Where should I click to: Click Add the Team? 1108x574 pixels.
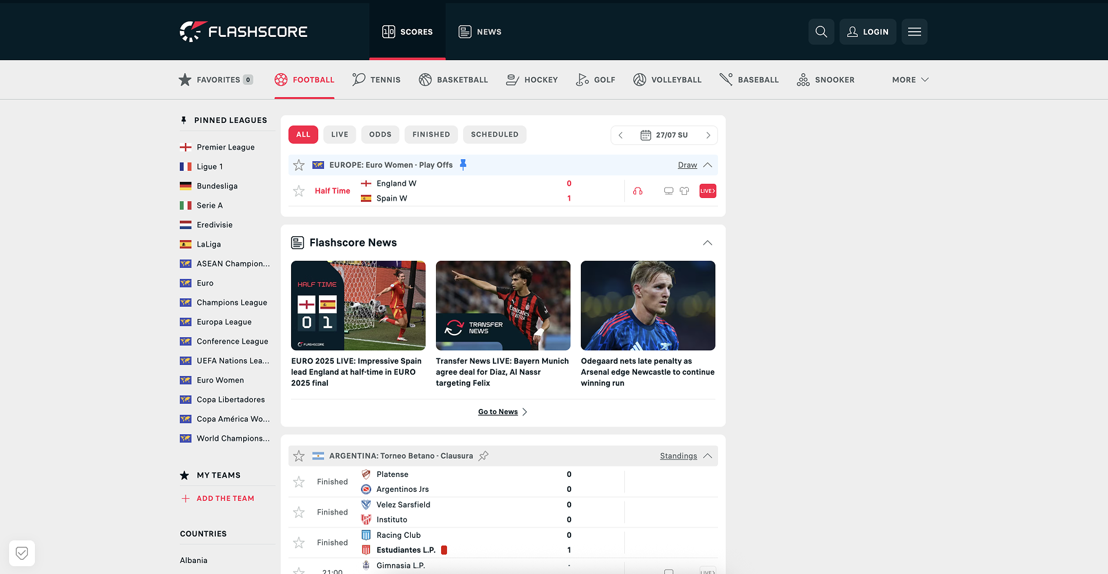coord(218,498)
